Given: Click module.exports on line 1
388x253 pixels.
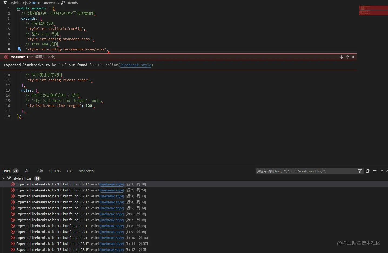Looking at the screenshot, I should click(x=31, y=8).
